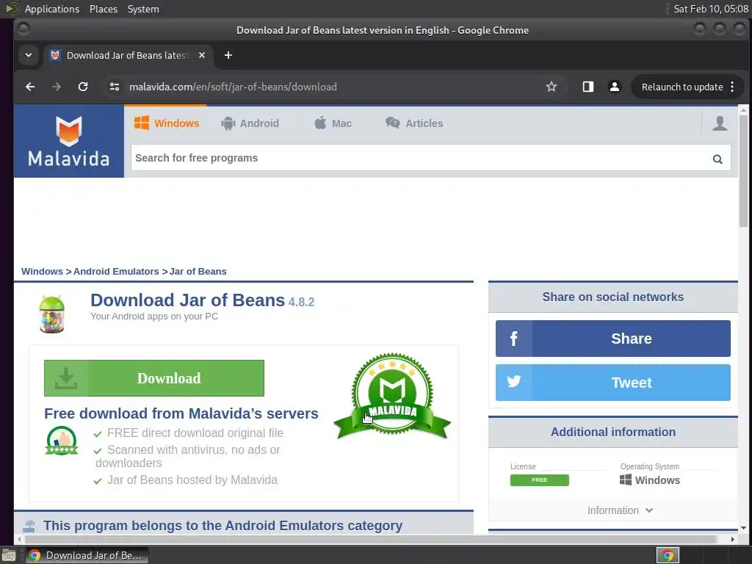Click the address bar URL
Image resolution: width=752 pixels, height=564 pixels.
[233, 87]
